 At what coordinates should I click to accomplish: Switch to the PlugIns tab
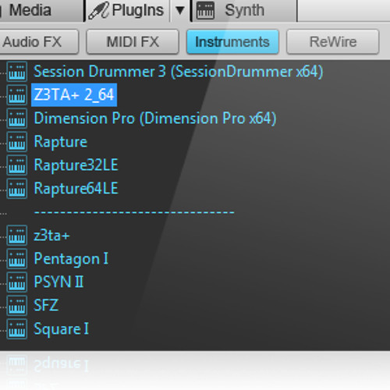pos(127,10)
